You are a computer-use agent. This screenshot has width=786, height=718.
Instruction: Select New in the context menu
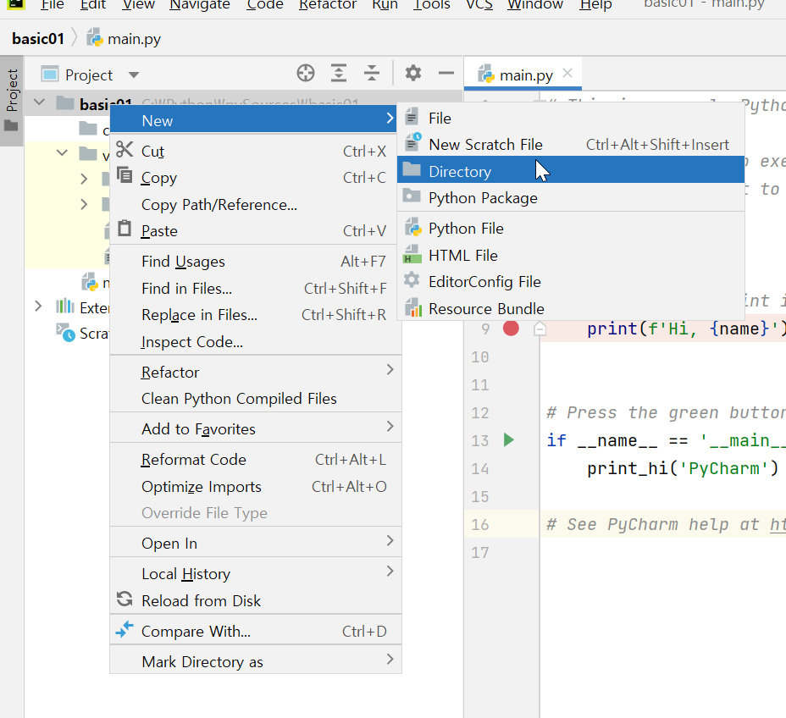[x=253, y=120]
